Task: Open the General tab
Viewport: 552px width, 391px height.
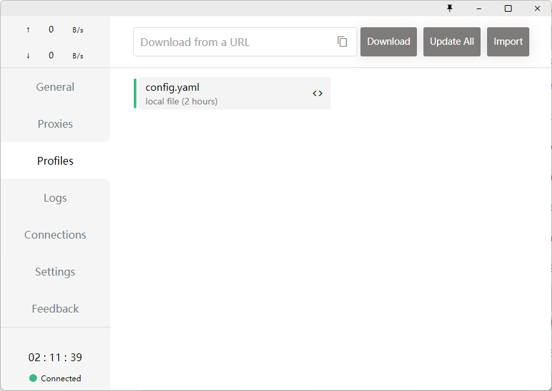Action: pos(55,87)
